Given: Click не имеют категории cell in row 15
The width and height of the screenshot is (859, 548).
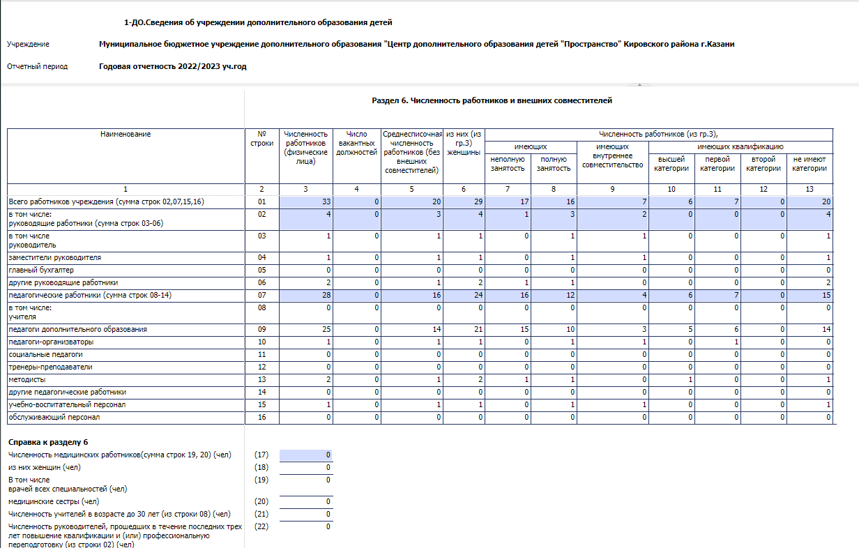Looking at the screenshot, I should click(809, 404).
